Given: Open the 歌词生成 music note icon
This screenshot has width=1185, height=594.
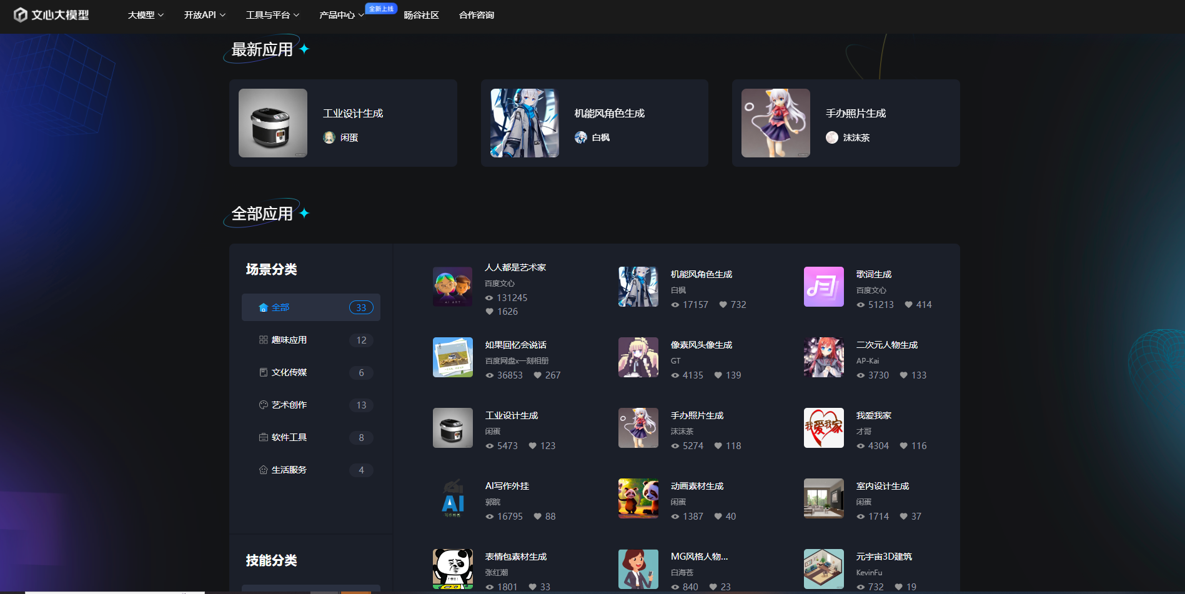Looking at the screenshot, I should pos(823,287).
